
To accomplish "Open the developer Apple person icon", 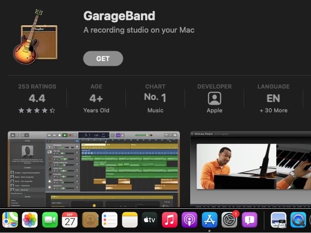I will point(215,98).
